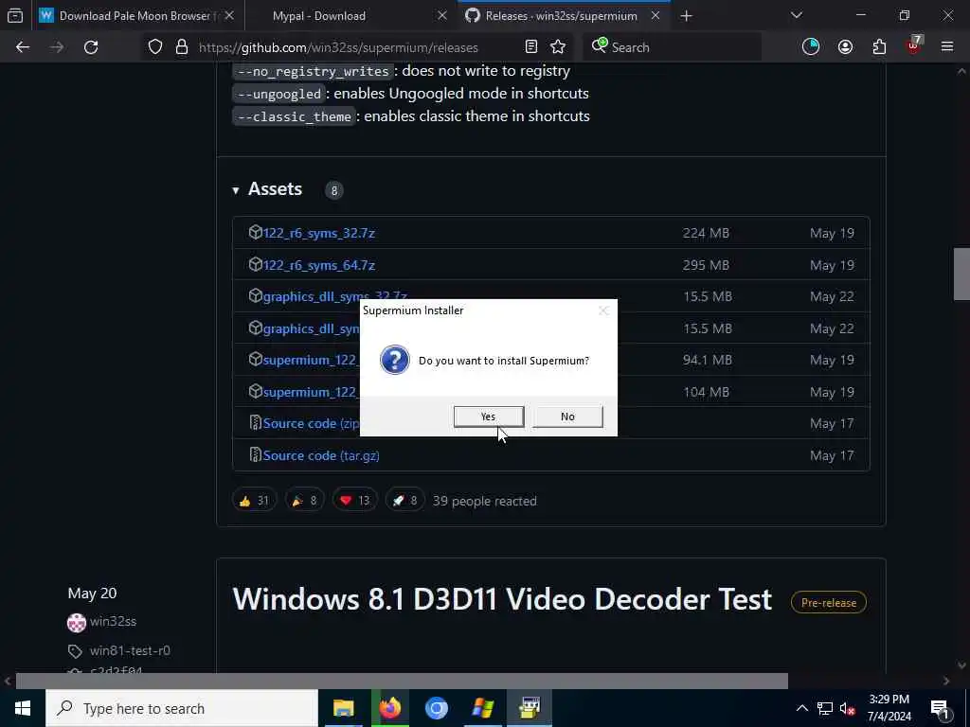This screenshot has height=727, width=970.
Task: Download 122_r6_syms_64.7z
Action: click(x=318, y=265)
